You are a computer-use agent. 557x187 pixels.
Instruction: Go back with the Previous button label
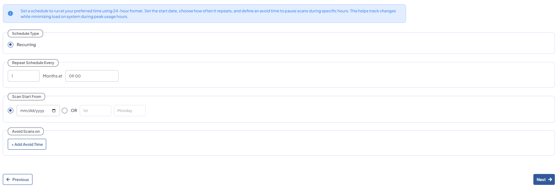click(20, 180)
